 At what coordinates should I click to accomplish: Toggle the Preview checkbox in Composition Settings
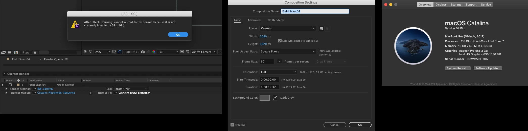coord(232,125)
